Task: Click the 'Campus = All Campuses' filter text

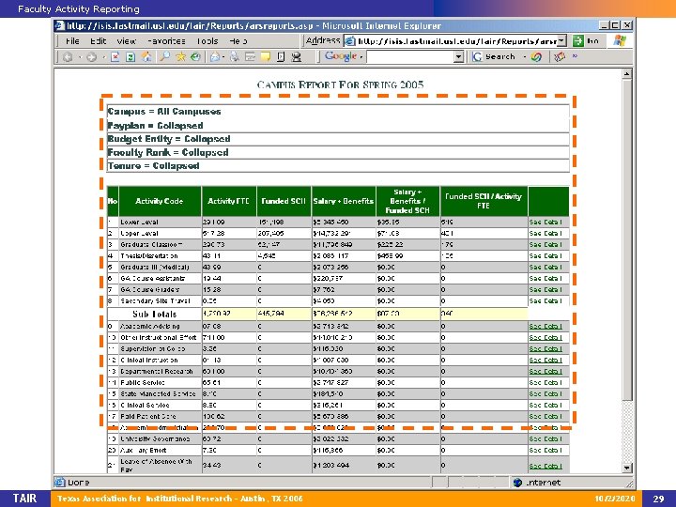Action: [x=164, y=111]
